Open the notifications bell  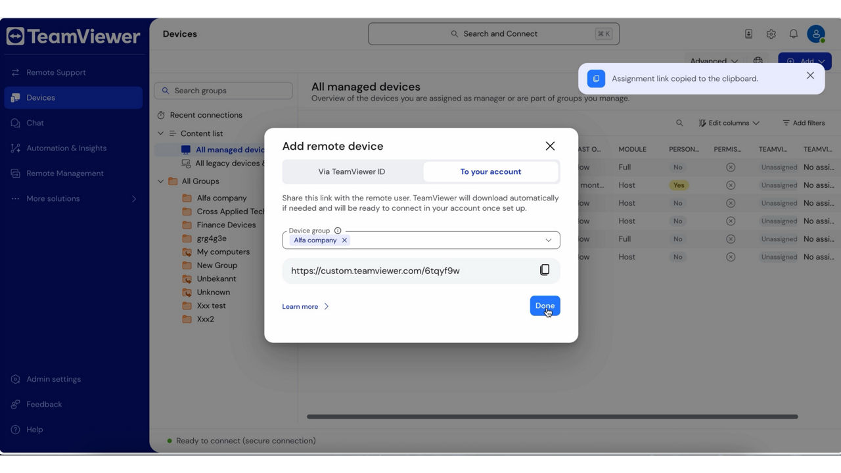pyautogui.click(x=794, y=34)
